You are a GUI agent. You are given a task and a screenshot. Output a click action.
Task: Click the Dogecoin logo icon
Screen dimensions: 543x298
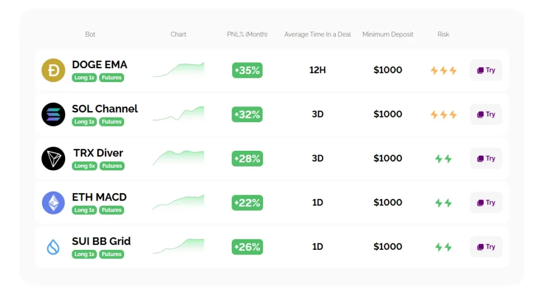click(x=53, y=70)
